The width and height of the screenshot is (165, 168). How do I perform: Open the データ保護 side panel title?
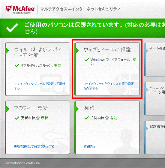pyautogui.click(x=157, y=49)
